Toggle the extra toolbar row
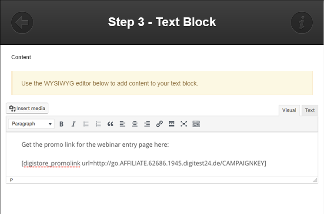 (196, 124)
